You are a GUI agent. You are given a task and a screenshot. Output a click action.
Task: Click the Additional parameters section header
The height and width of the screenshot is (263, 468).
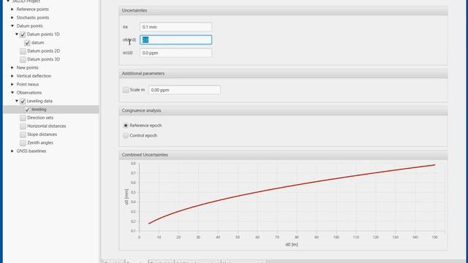pos(283,73)
